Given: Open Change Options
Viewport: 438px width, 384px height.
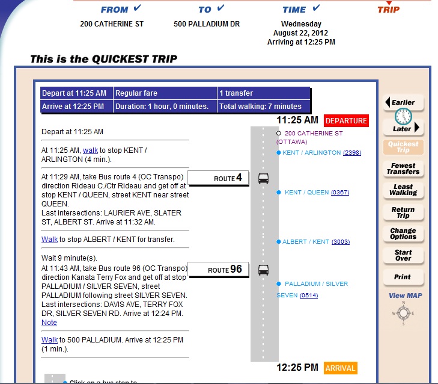Looking at the screenshot, I should pyautogui.click(x=403, y=234).
